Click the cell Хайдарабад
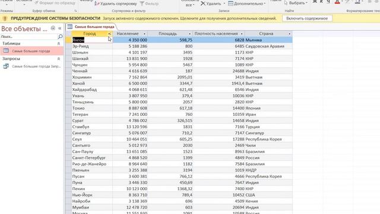This screenshot has width=380, height=214. (x=92, y=90)
